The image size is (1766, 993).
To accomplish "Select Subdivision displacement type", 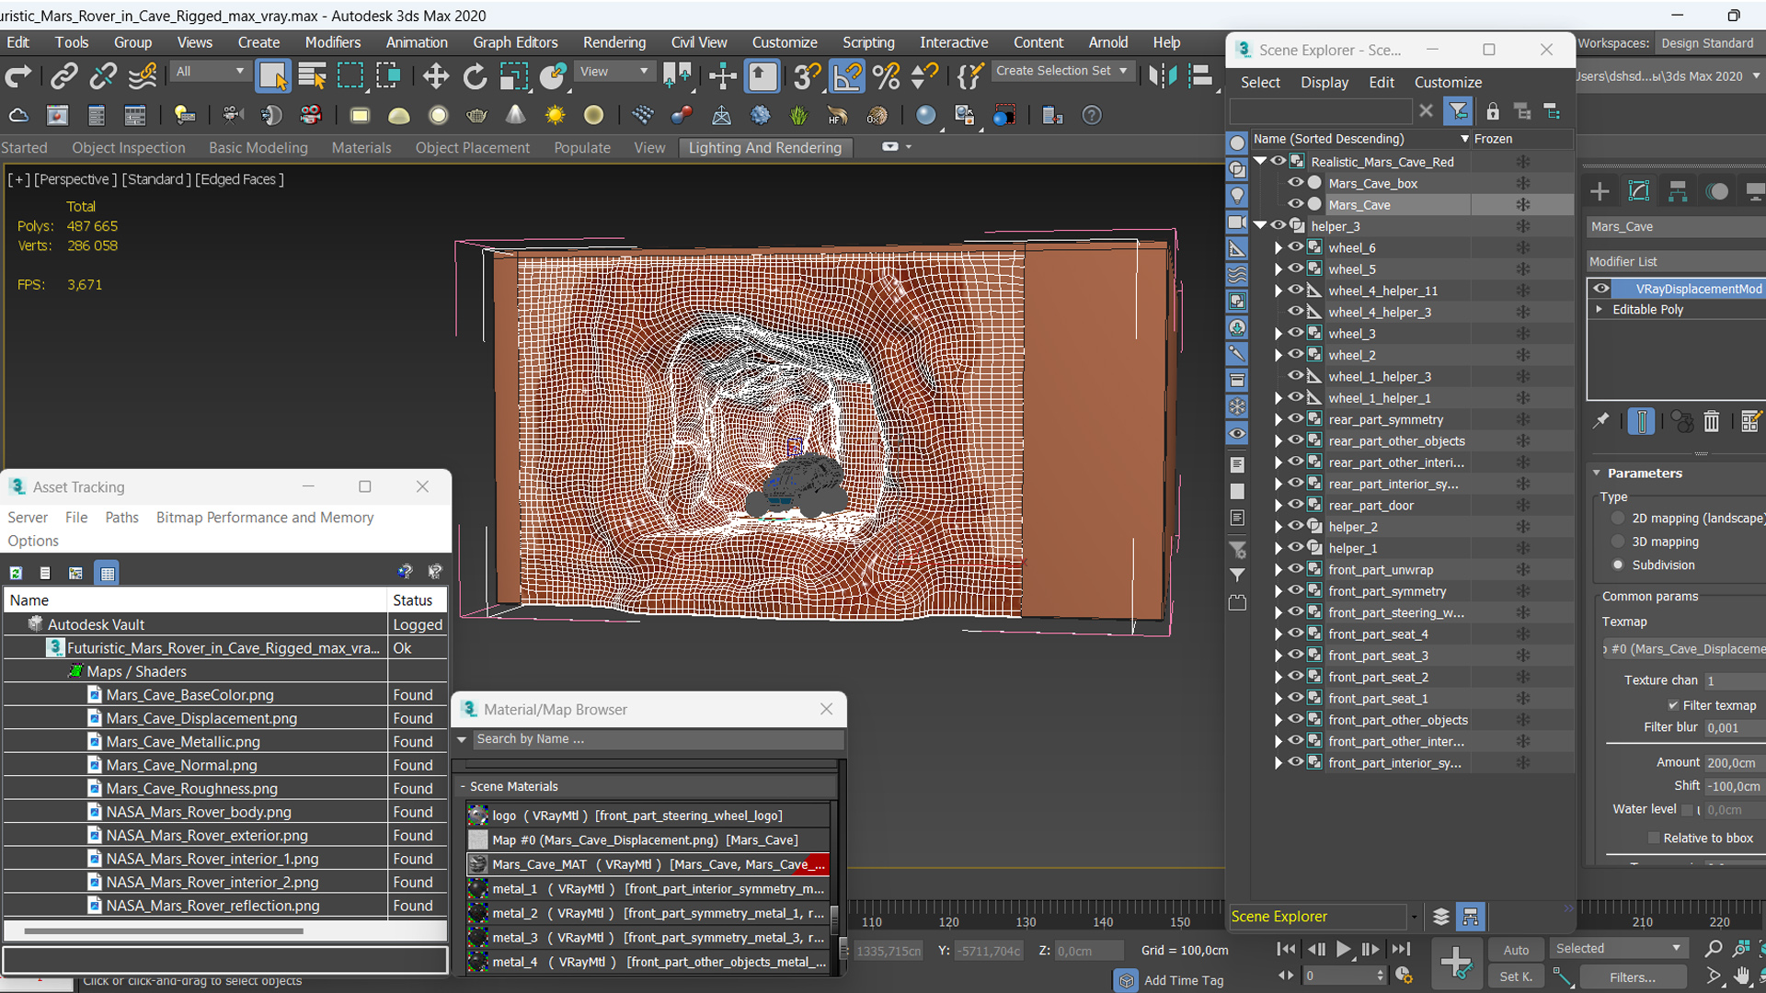I will pyautogui.click(x=1618, y=565).
